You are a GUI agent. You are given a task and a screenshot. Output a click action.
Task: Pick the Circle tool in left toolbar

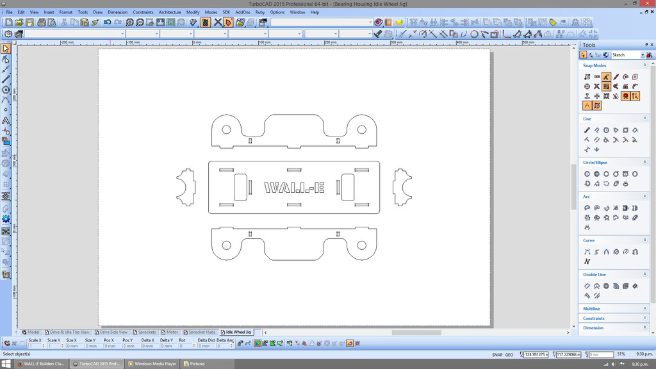tap(5, 90)
